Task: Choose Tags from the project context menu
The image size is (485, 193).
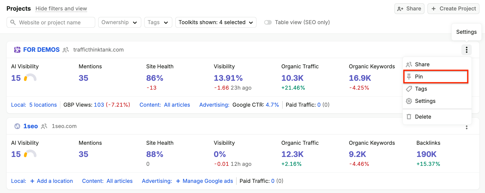Action: click(437, 89)
